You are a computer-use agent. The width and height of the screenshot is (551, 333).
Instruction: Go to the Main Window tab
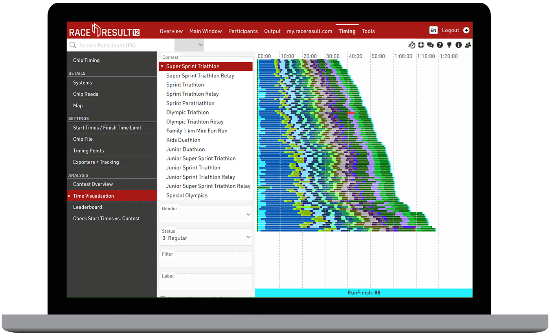coord(206,31)
